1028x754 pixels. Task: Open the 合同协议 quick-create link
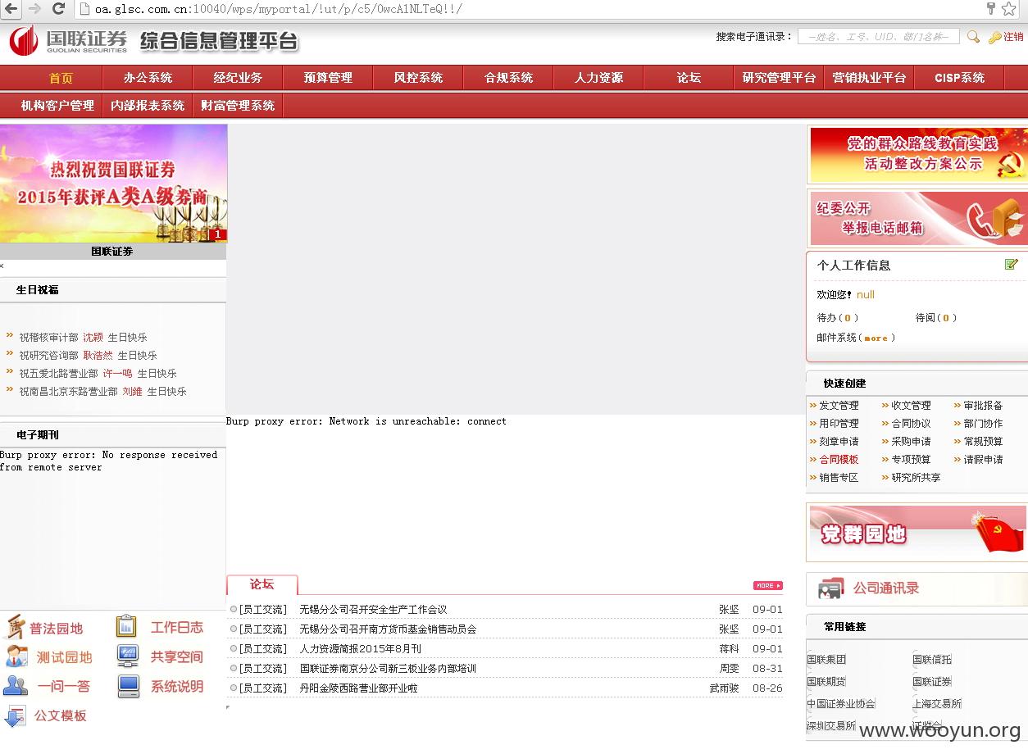click(911, 424)
